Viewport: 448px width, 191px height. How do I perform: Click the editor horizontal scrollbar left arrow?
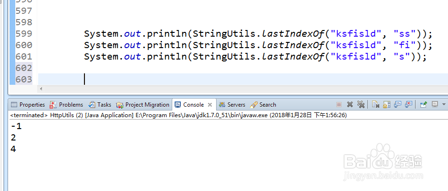[x=41, y=89]
